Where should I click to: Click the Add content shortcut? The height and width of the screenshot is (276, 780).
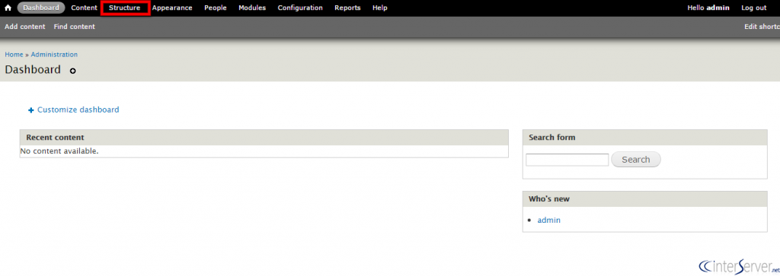point(25,27)
